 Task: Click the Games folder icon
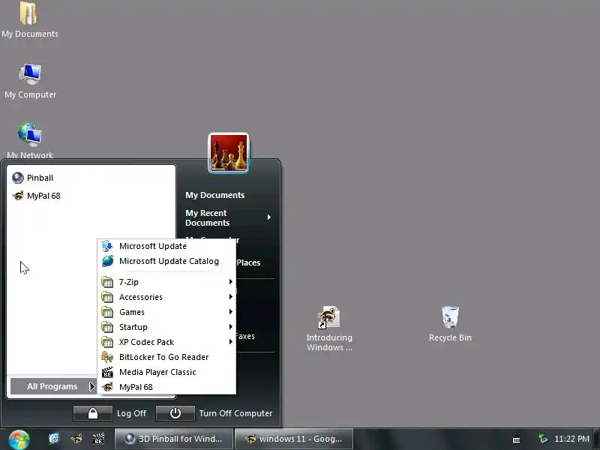(x=107, y=312)
